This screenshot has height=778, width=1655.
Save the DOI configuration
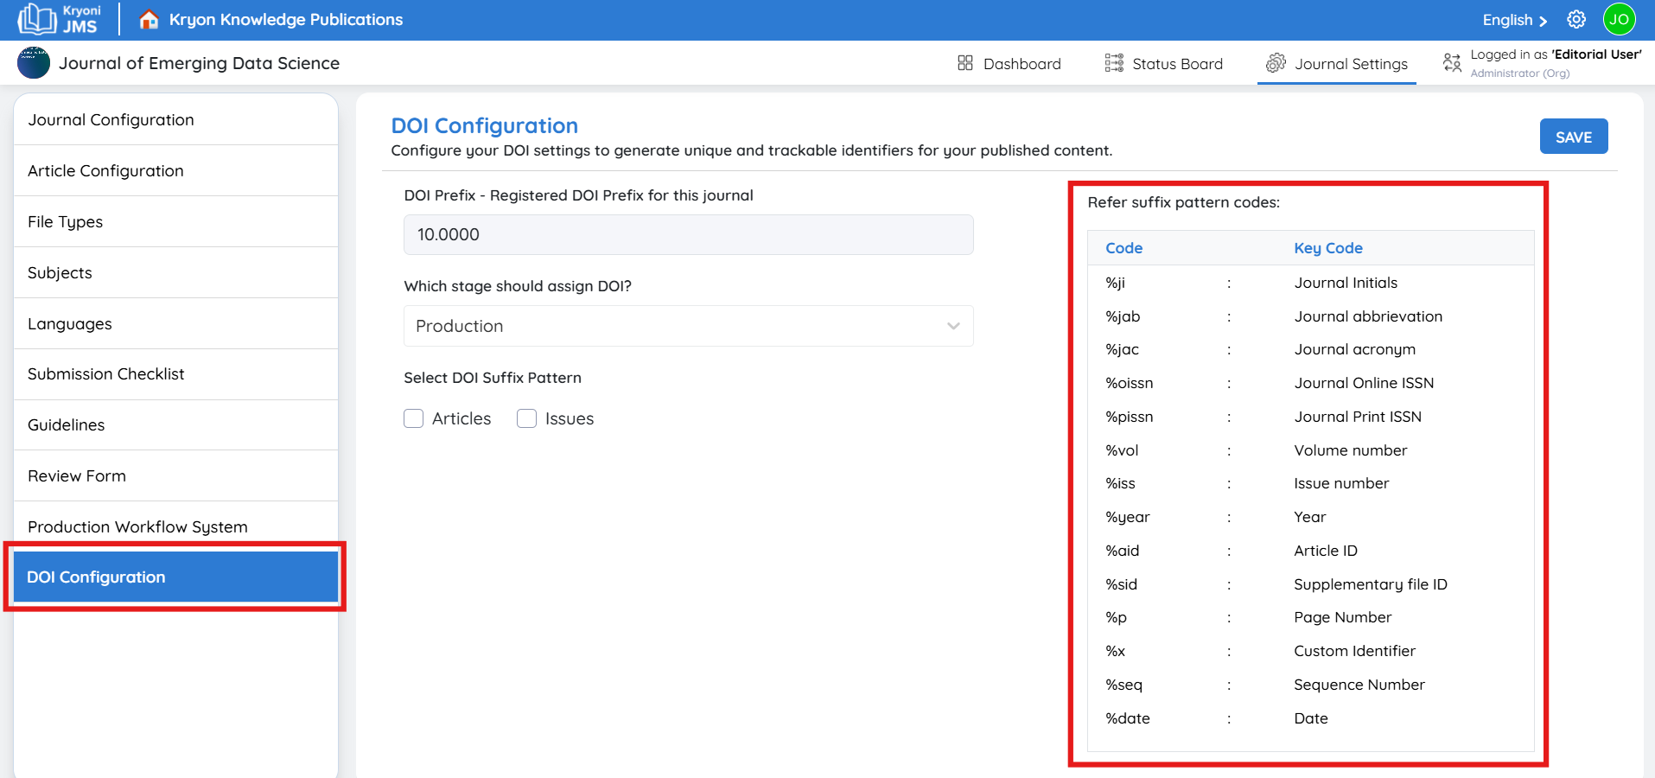coord(1573,137)
